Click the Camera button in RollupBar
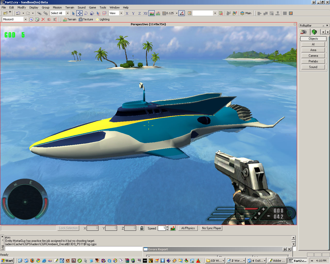 click(x=313, y=56)
